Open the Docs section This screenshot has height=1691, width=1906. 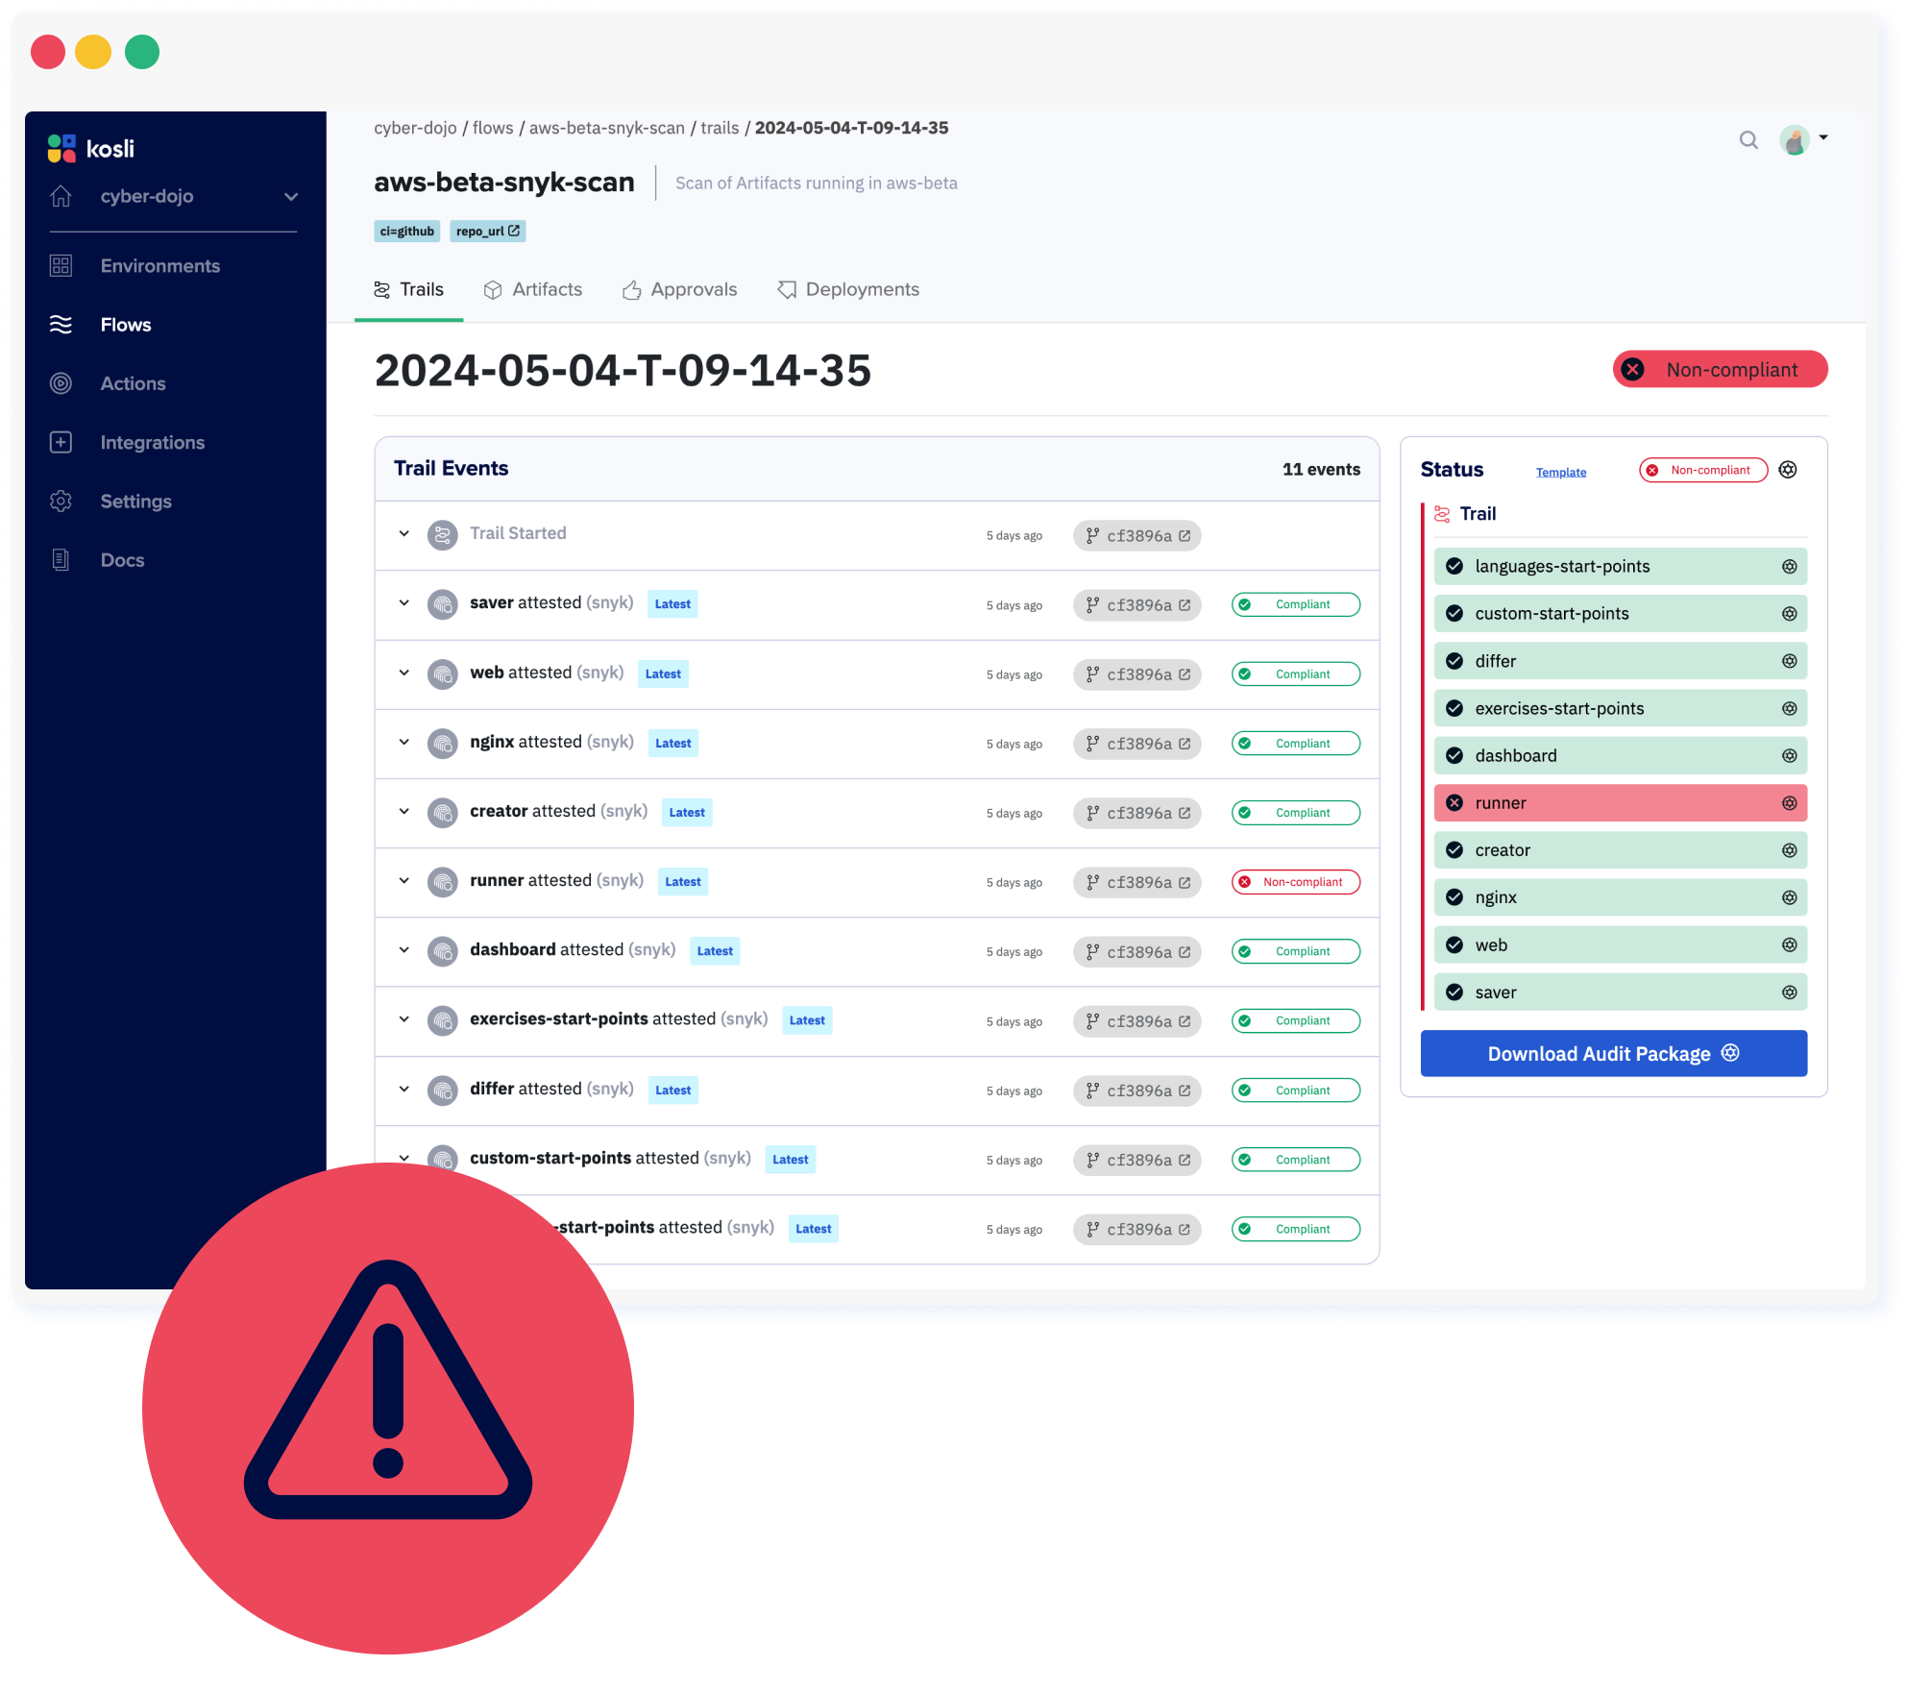[x=122, y=560]
